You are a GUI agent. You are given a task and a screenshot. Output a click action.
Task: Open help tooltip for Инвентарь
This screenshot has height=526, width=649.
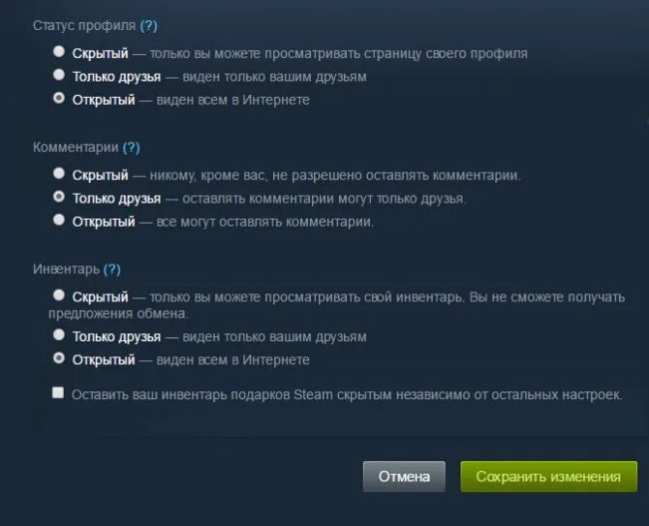click(x=112, y=269)
